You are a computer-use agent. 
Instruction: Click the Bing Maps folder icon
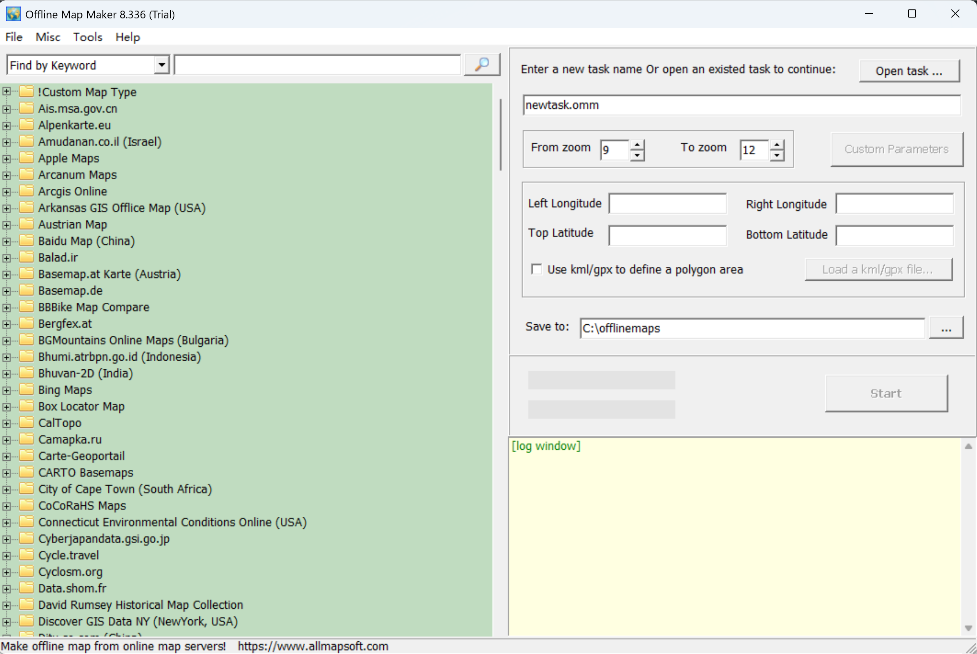coord(26,389)
